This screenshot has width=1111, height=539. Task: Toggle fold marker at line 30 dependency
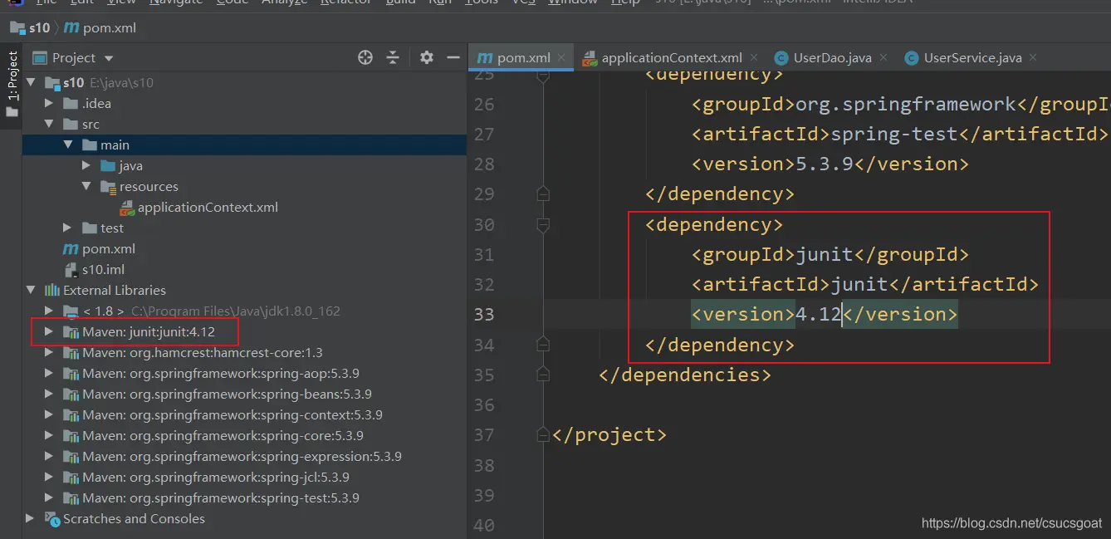tap(543, 225)
